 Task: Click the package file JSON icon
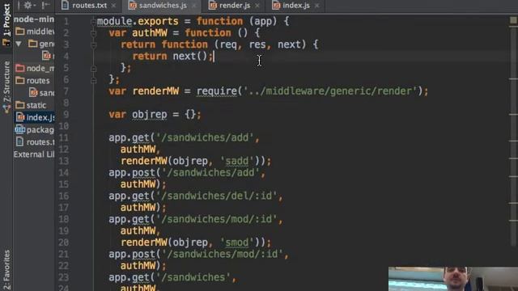19,129
